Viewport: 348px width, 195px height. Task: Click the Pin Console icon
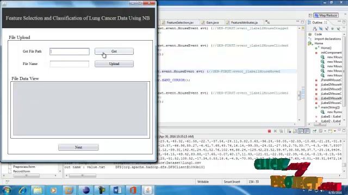tap(314, 131)
